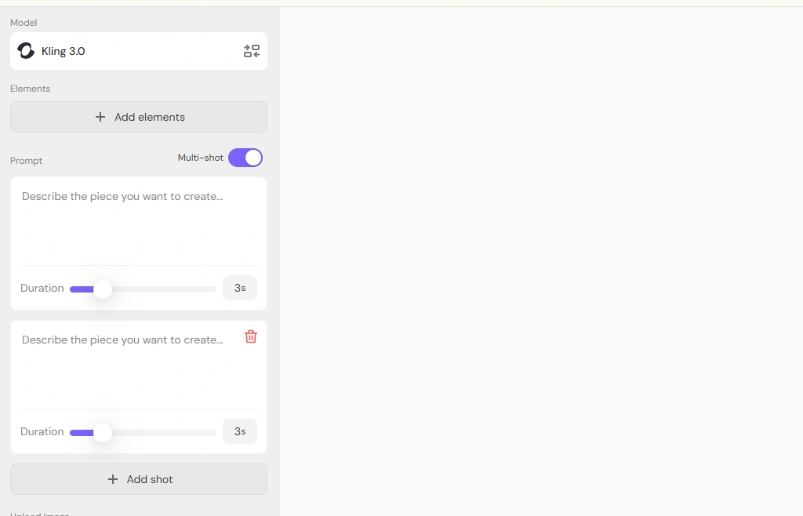The image size is (803, 516).
Task: Select the second shot's 3s duration box
Action: pyautogui.click(x=240, y=431)
